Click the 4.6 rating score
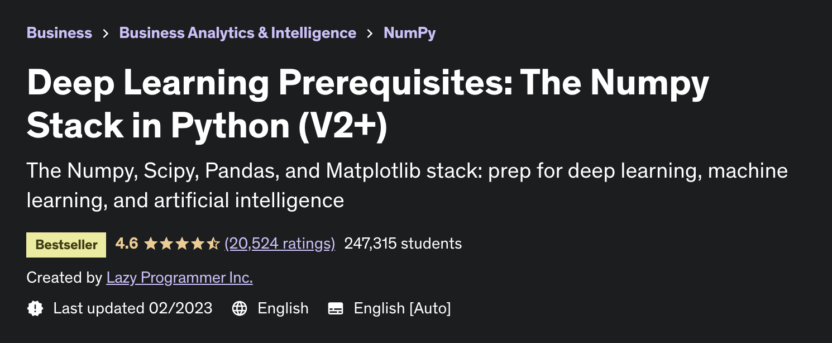This screenshot has width=832, height=343. pos(127,244)
